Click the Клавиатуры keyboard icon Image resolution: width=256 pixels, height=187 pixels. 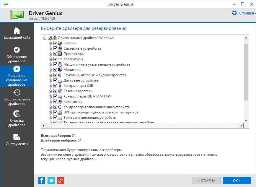tap(60, 59)
